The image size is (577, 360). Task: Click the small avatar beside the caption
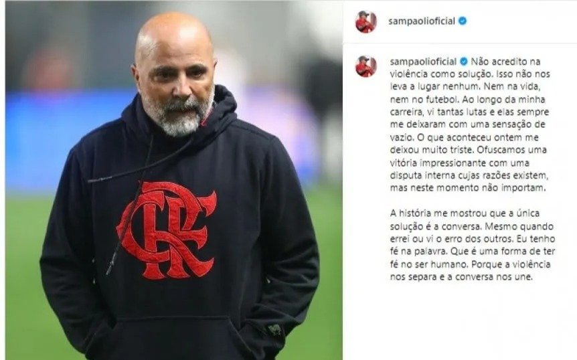[x=365, y=66]
